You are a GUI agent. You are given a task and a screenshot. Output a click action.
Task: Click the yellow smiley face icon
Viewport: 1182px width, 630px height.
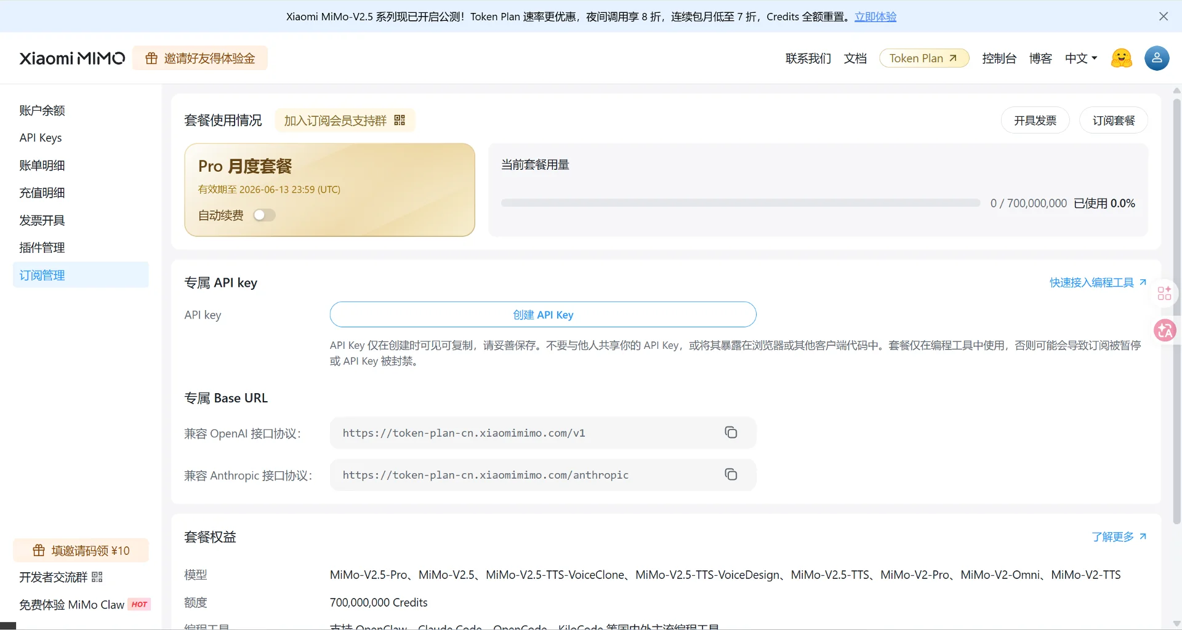(x=1121, y=58)
